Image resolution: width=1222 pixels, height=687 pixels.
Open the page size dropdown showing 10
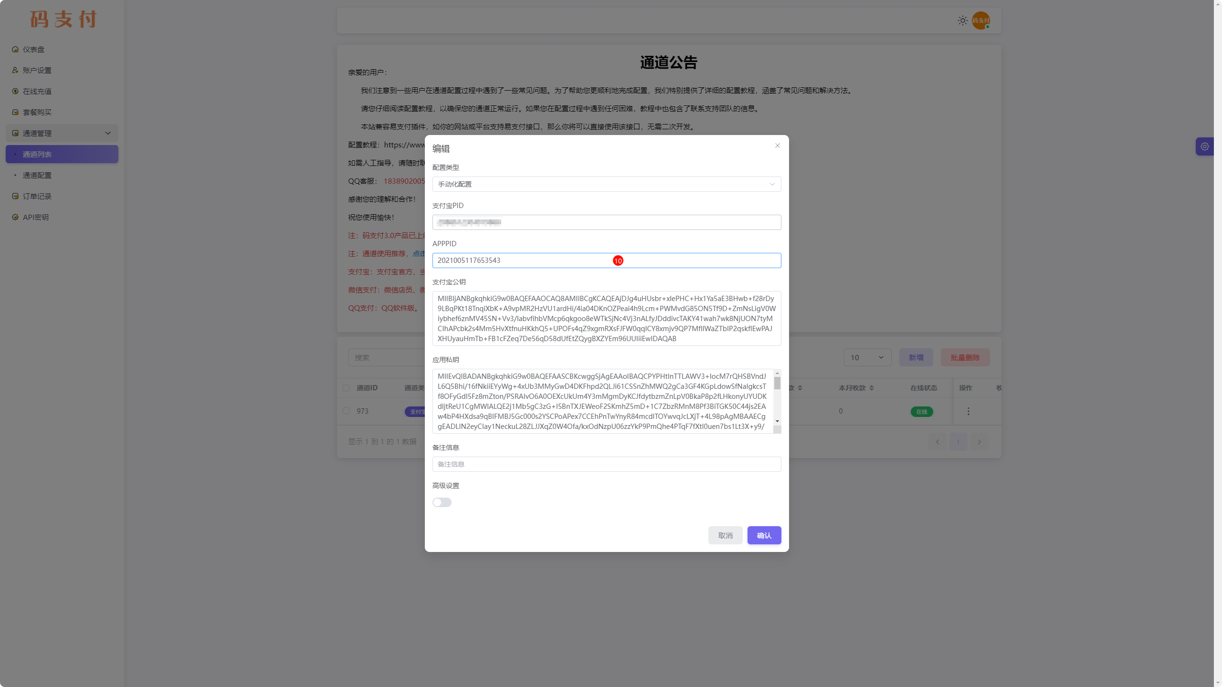867,357
